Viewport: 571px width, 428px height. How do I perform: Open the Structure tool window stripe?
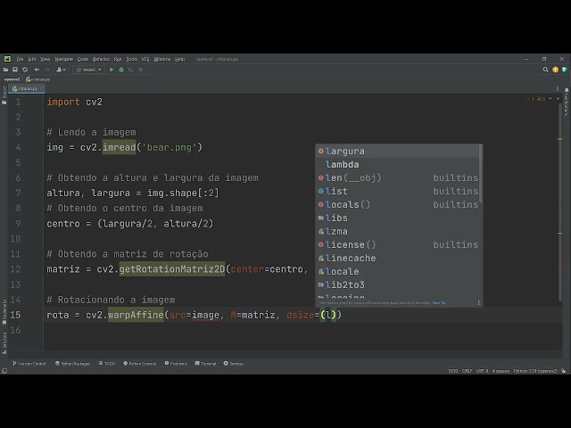[x=4, y=342]
